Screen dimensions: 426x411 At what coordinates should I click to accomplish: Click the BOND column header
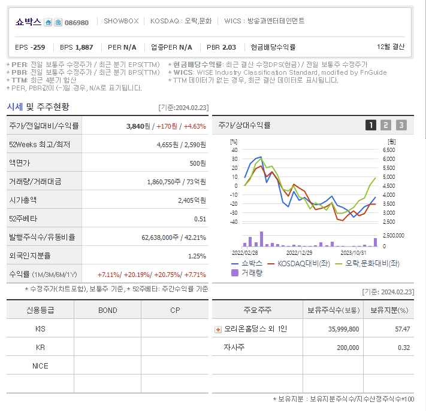pyautogui.click(x=108, y=310)
